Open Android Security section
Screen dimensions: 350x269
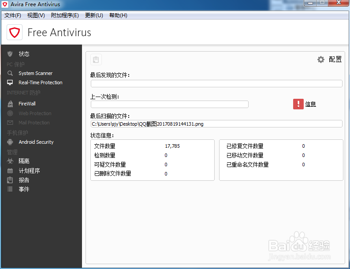(x=36, y=142)
